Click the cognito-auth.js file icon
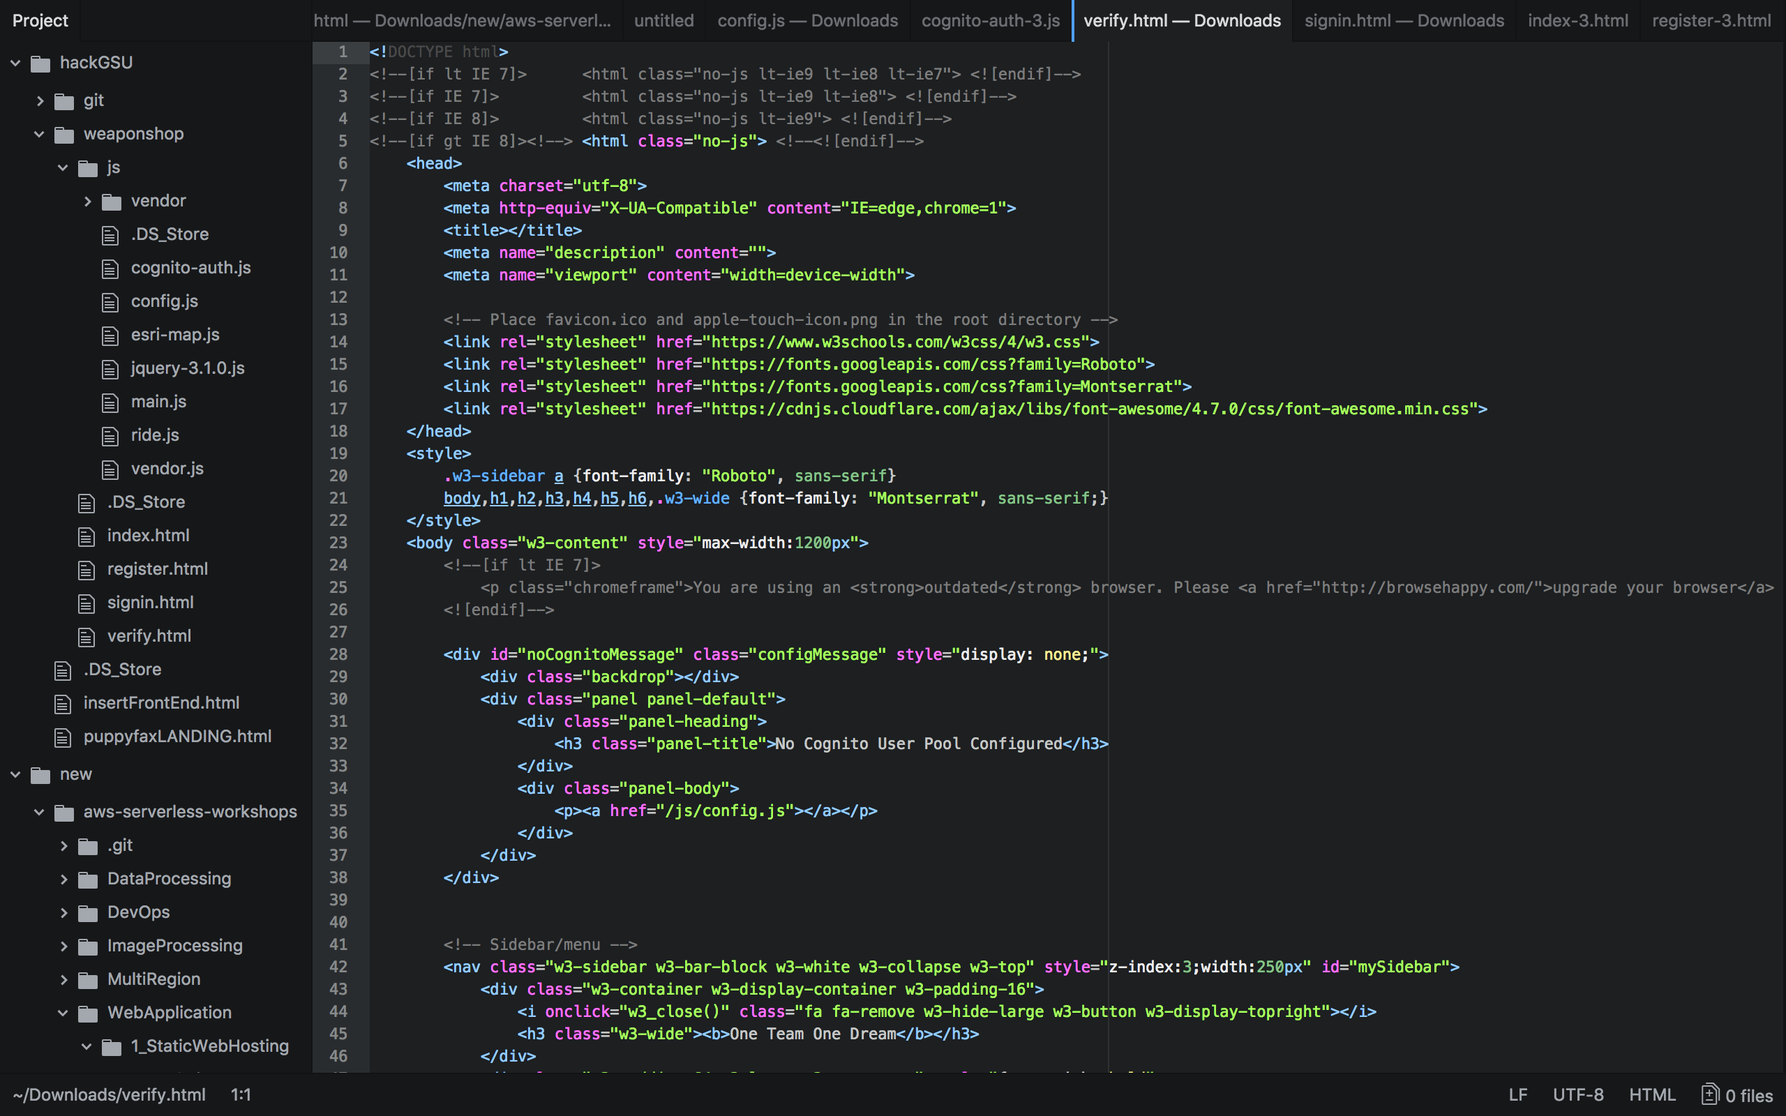 (110, 269)
